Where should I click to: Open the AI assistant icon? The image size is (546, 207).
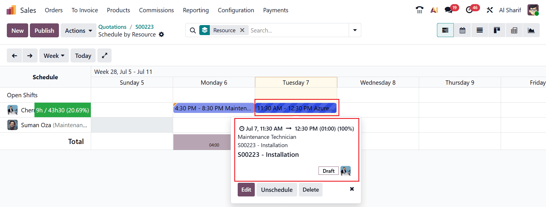click(434, 10)
